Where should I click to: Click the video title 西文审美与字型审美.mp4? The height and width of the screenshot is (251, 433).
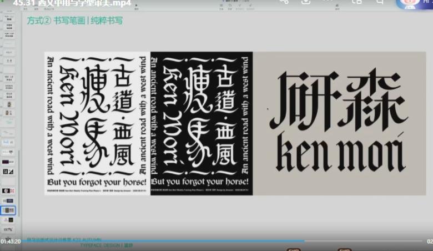click(72, 3)
